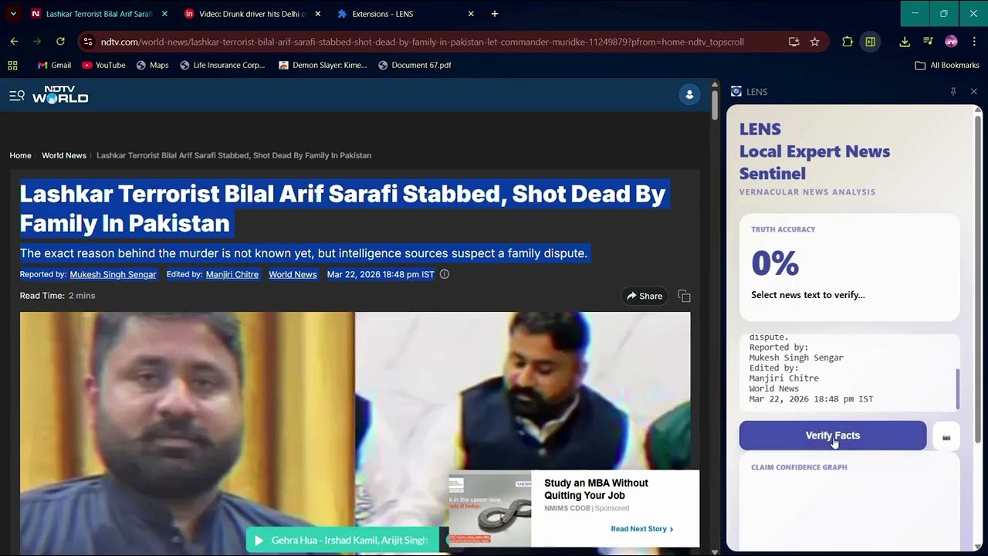Share the article with the Share button
Viewport: 988px width, 556px height.
click(x=644, y=296)
